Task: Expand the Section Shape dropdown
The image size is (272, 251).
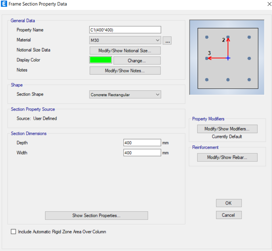Action: tap(125, 94)
